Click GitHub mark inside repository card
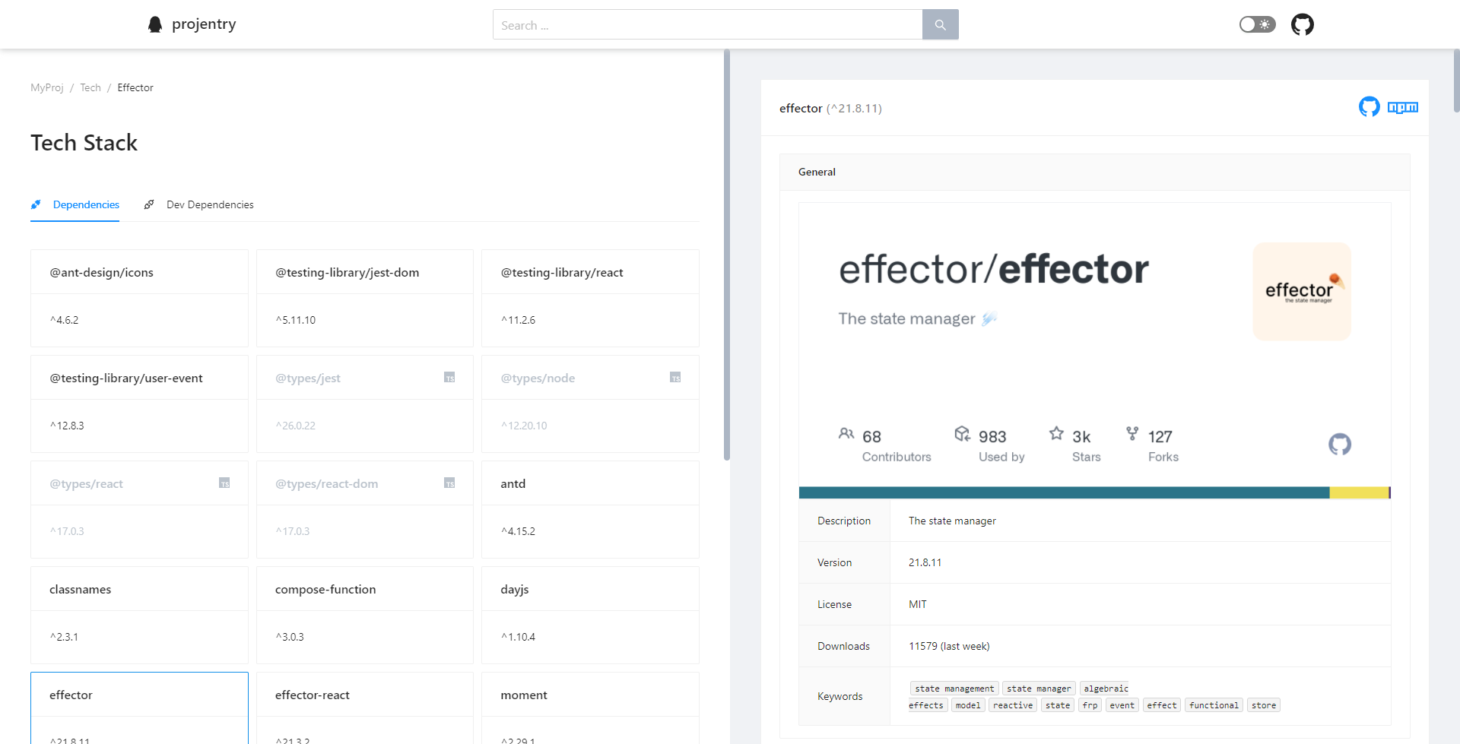 [1340, 444]
